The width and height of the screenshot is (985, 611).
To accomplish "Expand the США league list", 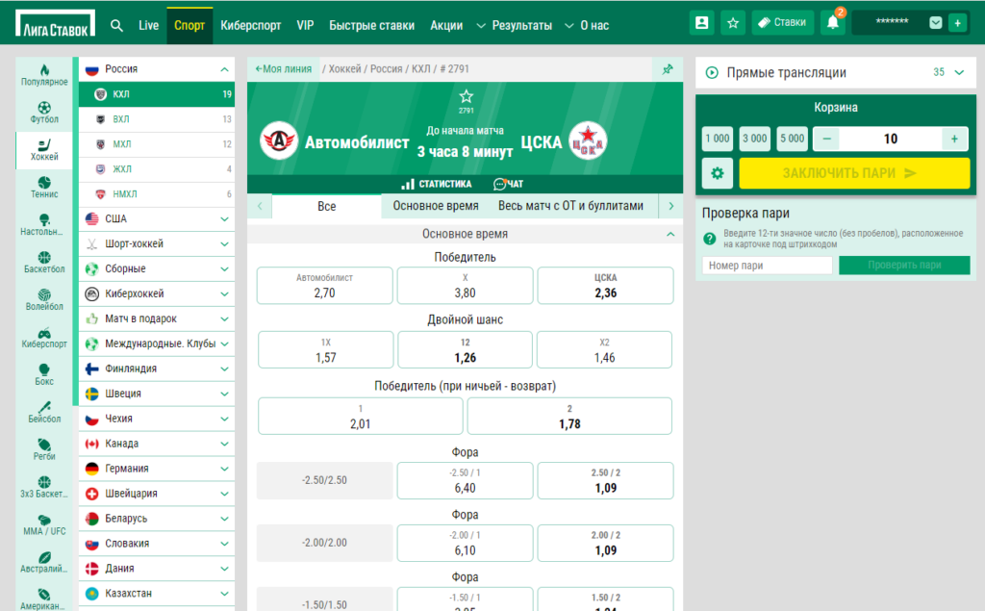I will click(x=224, y=218).
